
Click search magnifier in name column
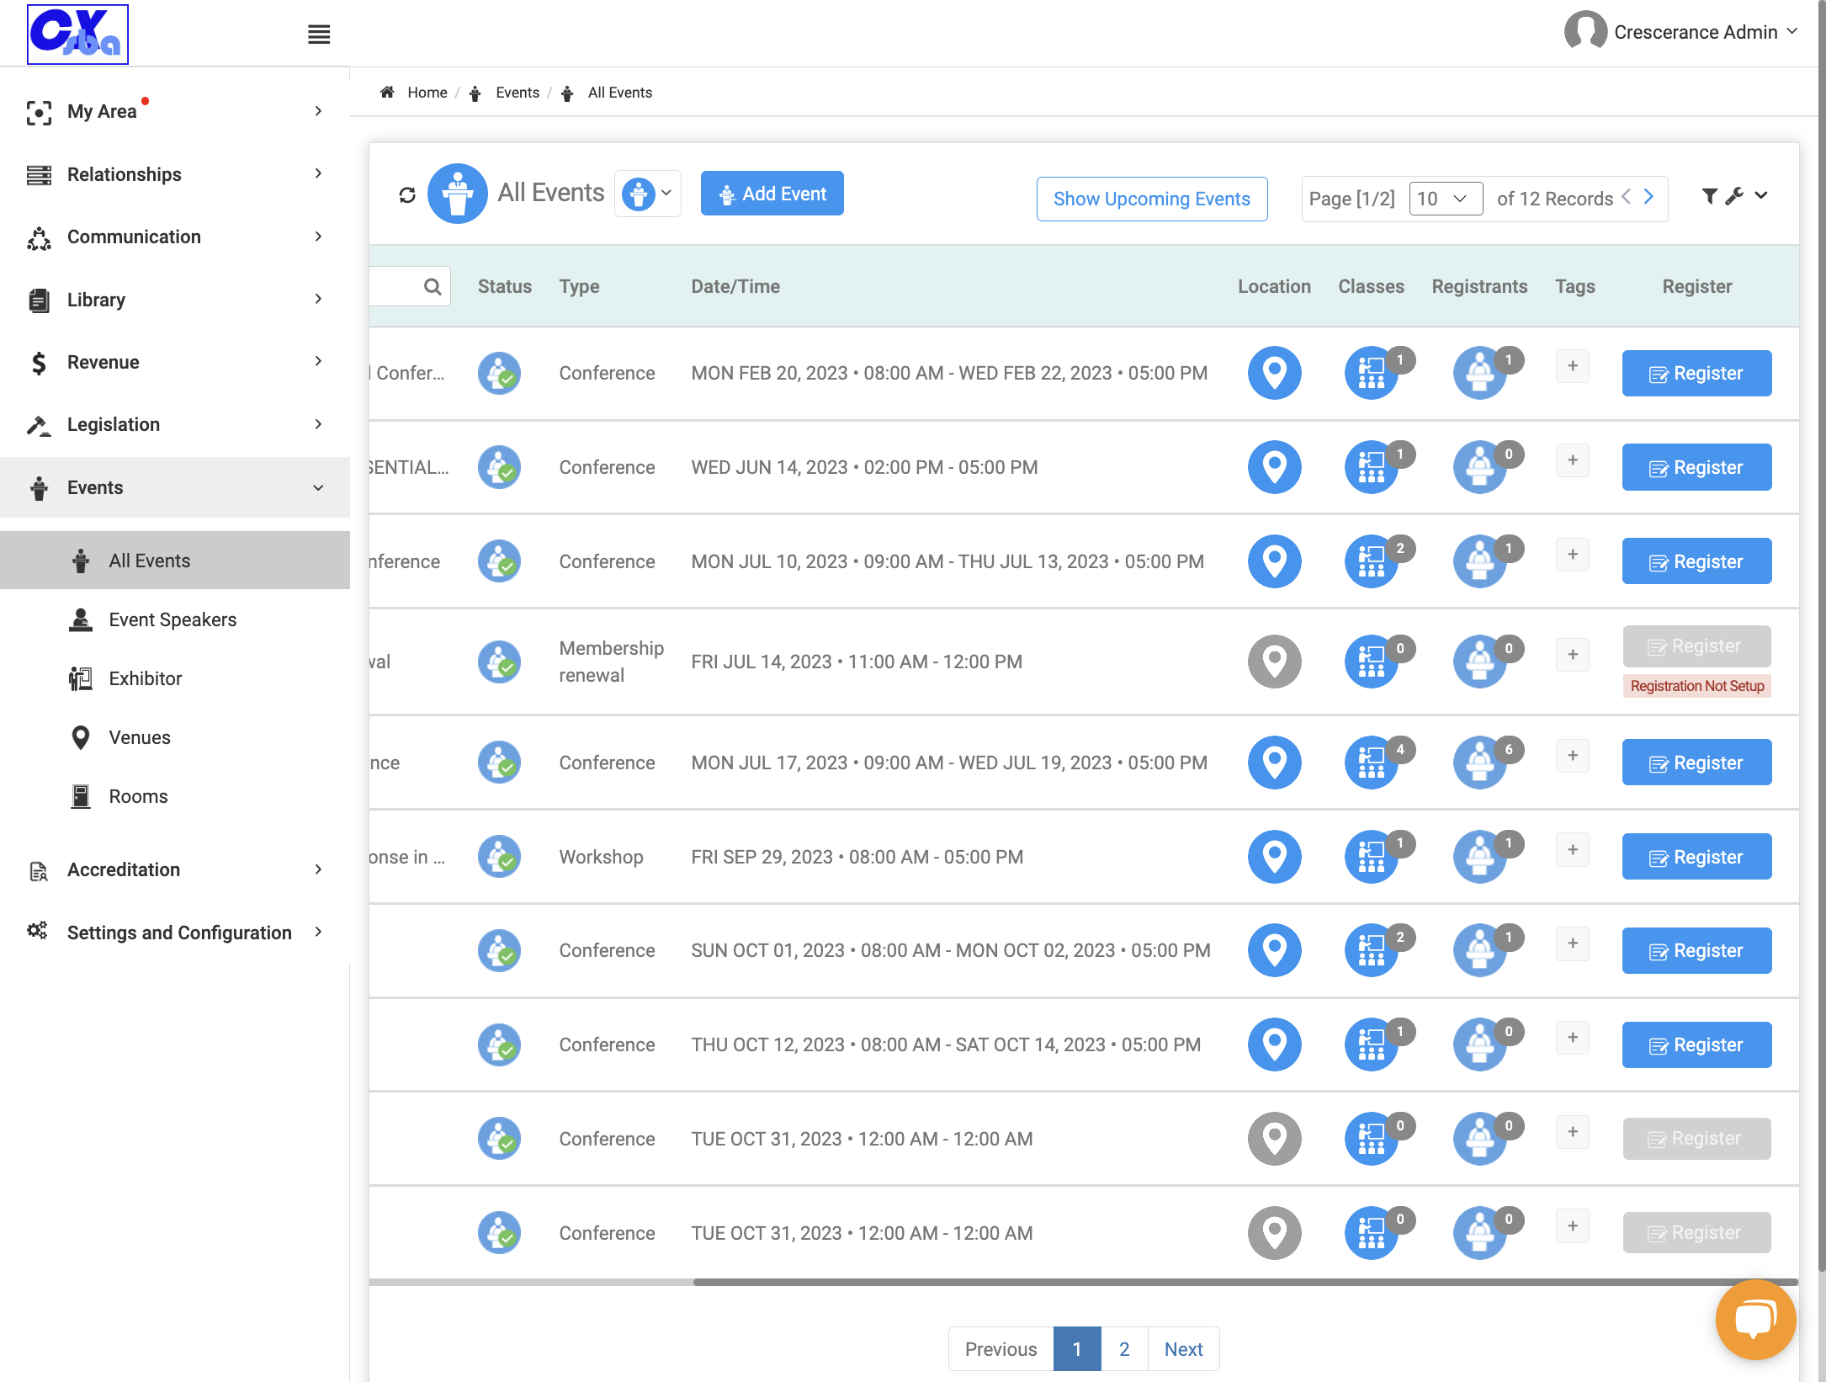pos(433,287)
